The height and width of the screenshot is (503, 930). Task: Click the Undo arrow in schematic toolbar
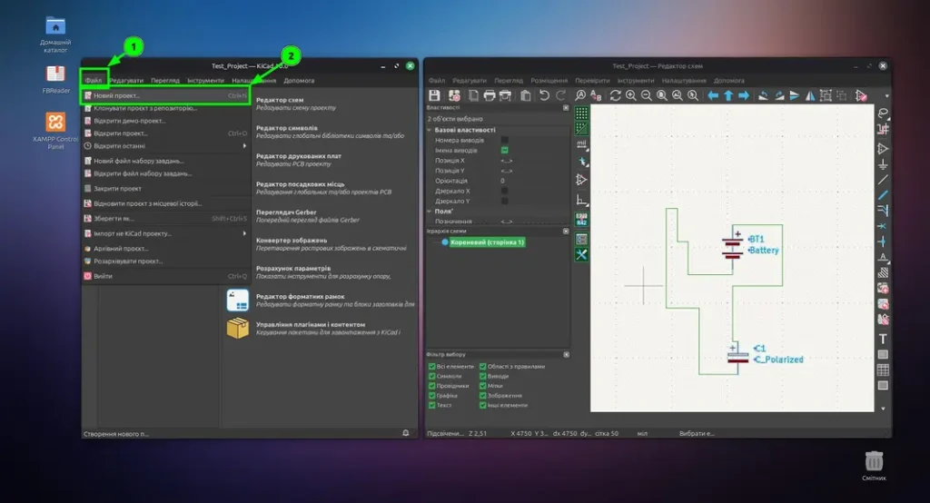pyautogui.click(x=544, y=95)
